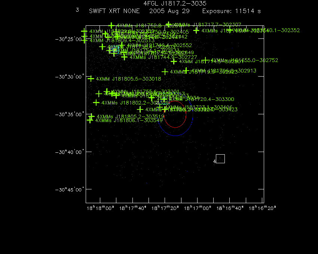This screenshot has width=318, height=254.
Task: Click the label 4XMM J181805.5-303018
Action: 128,79
